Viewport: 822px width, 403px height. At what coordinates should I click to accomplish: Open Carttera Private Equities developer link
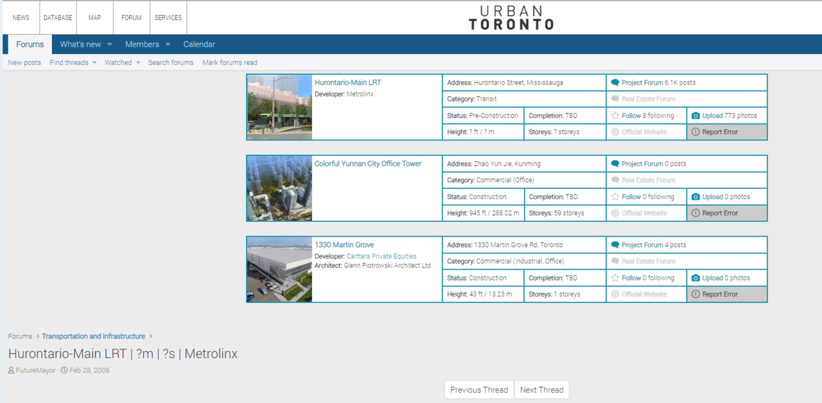click(381, 256)
